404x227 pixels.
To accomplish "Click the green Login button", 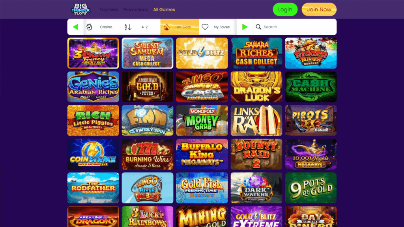I will pos(285,9).
